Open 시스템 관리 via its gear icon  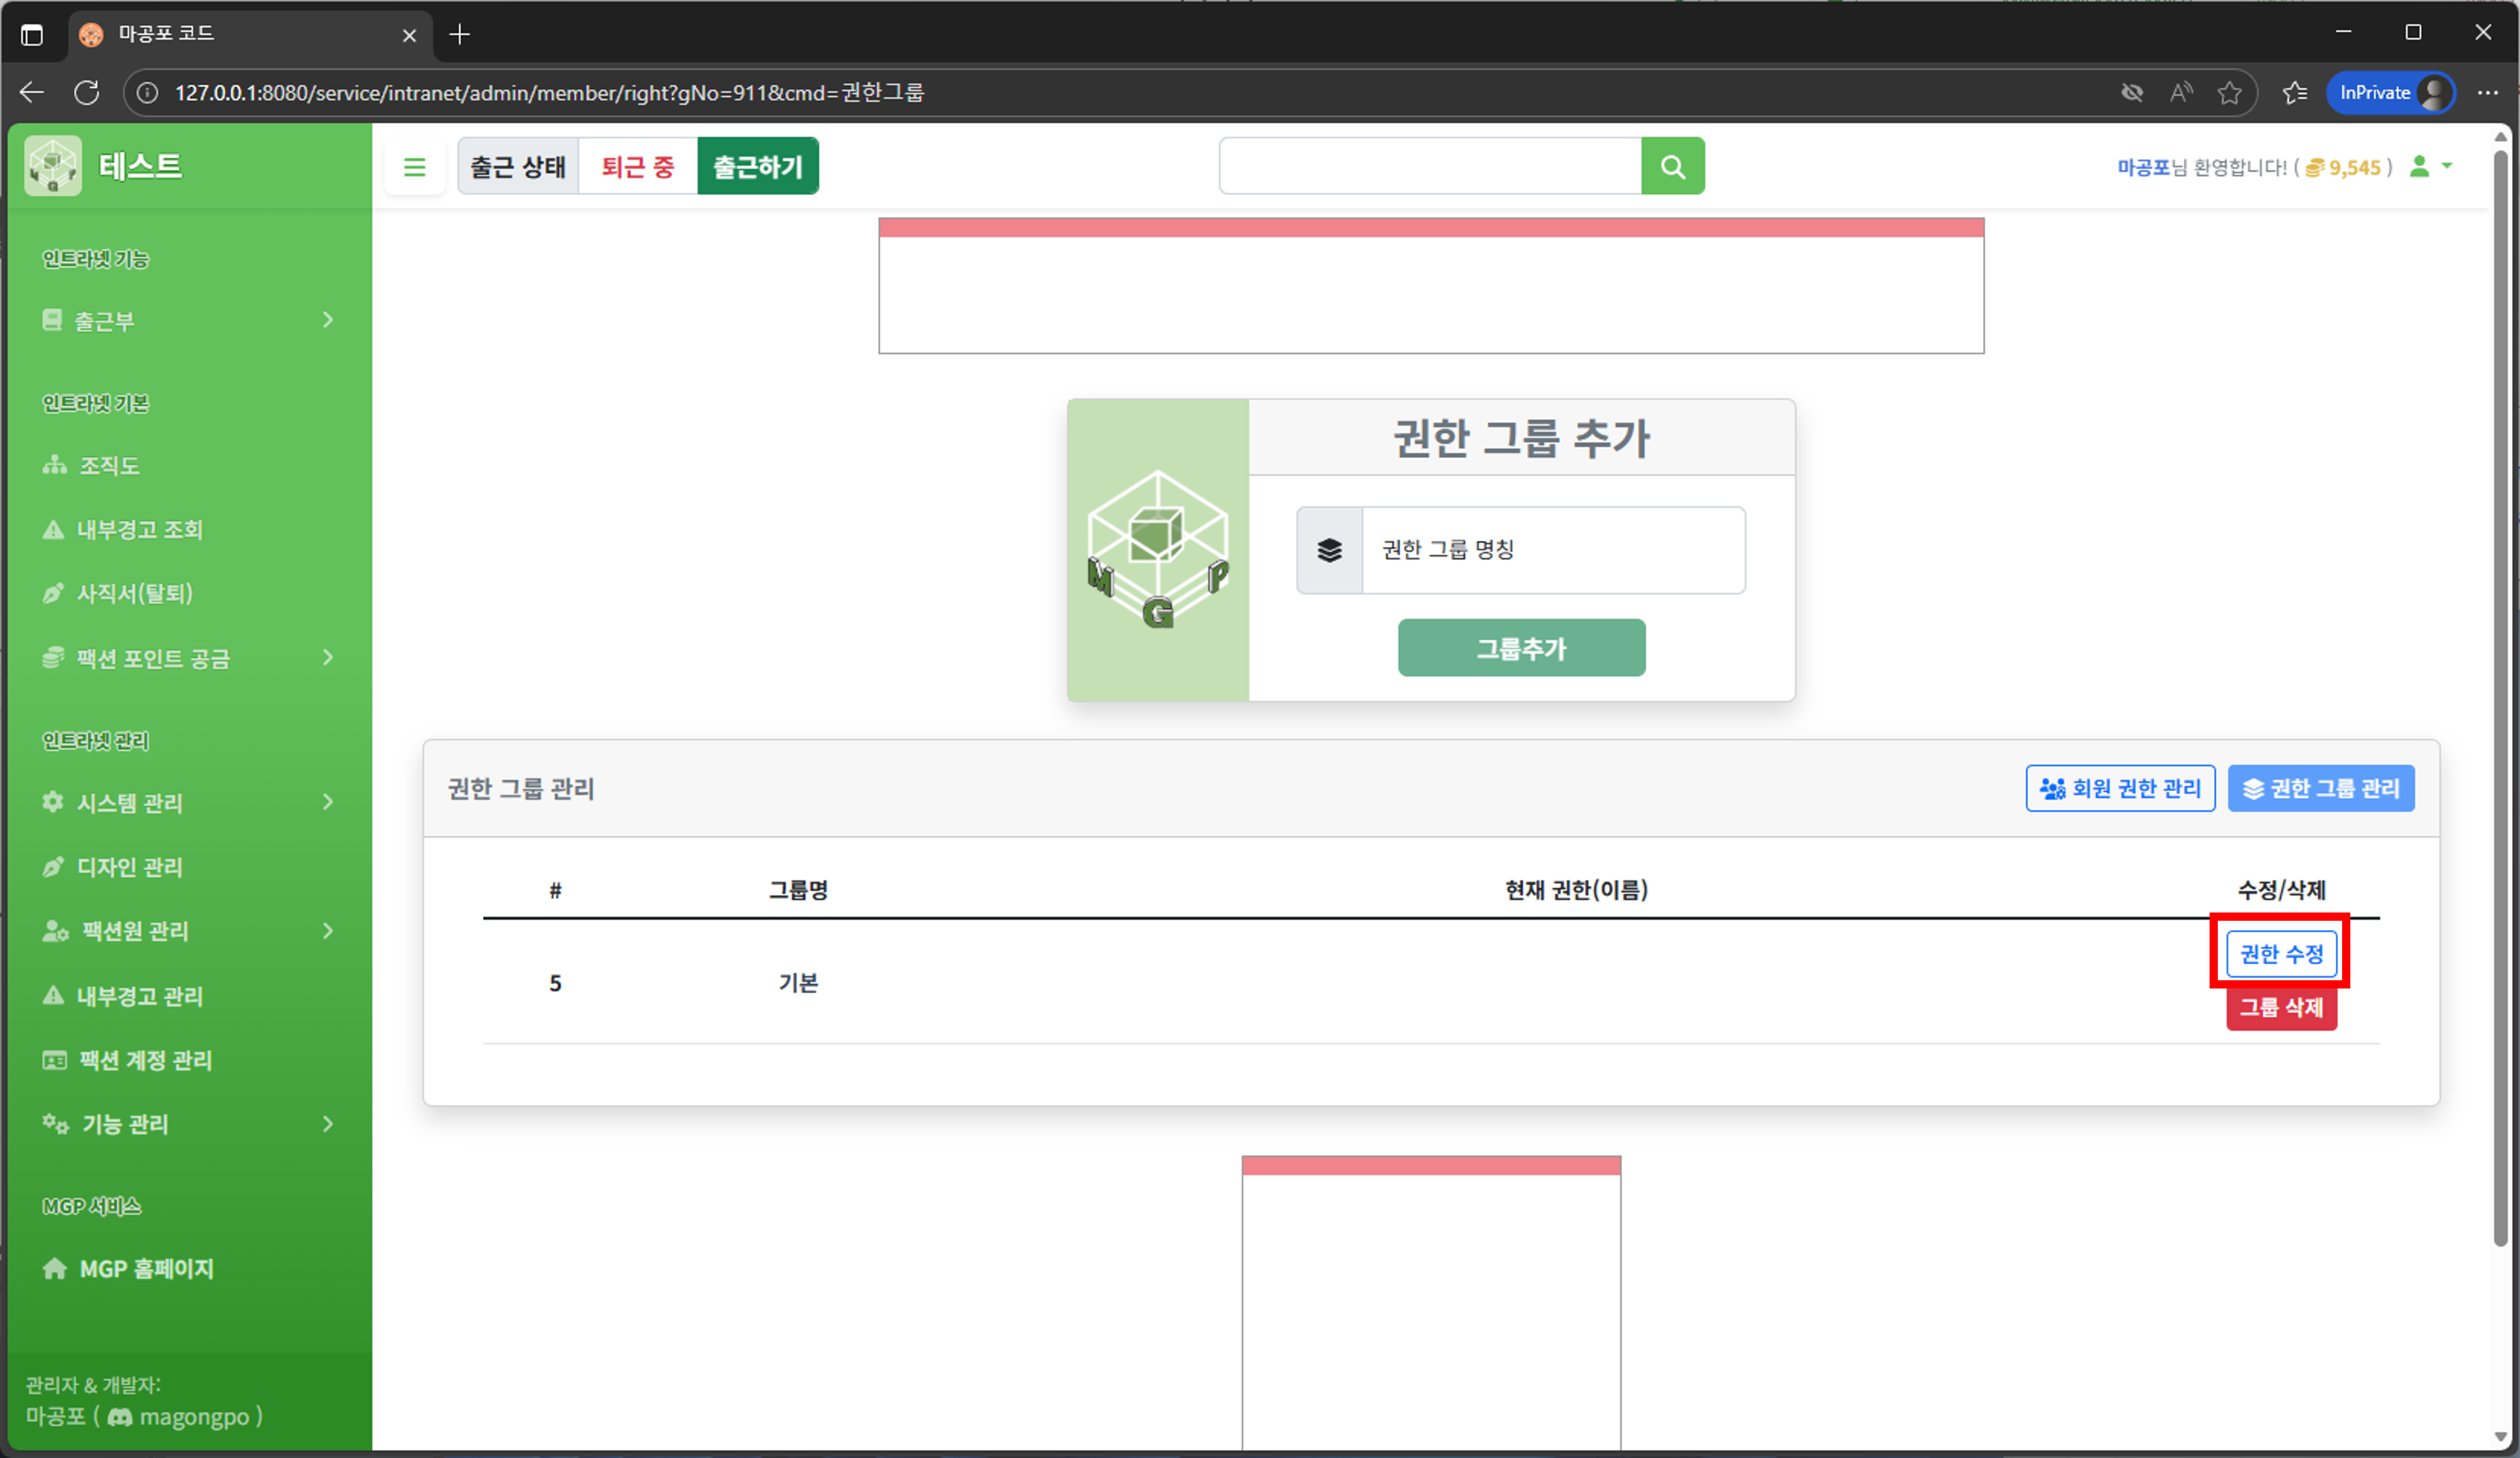[53, 802]
